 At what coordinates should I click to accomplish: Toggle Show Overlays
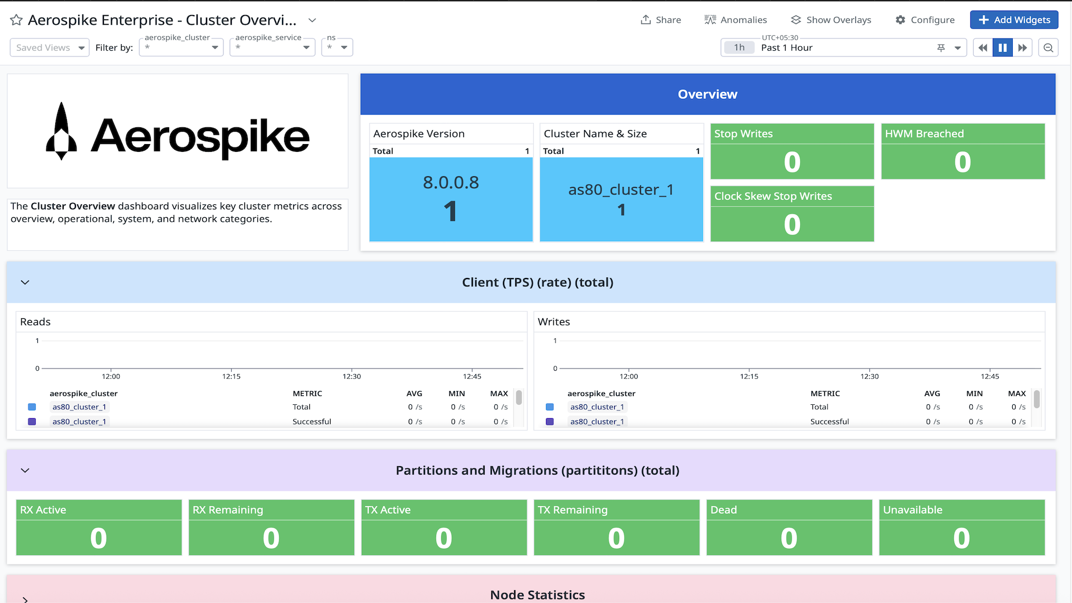pos(831,20)
